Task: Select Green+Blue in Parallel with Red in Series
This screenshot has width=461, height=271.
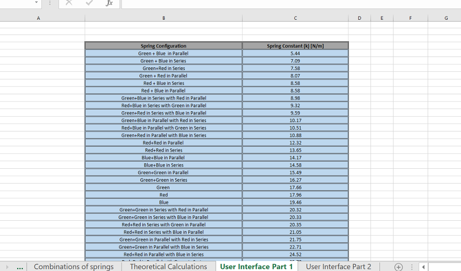Action: [x=163, y=120]
